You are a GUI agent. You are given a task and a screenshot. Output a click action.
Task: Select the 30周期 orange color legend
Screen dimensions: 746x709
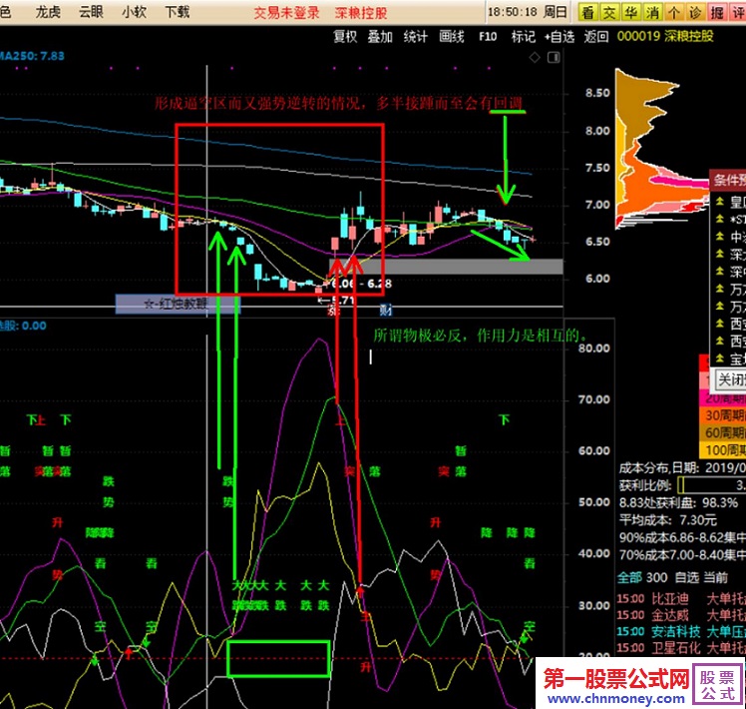[722, 415]
